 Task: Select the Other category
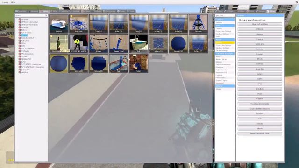point(23,43)
